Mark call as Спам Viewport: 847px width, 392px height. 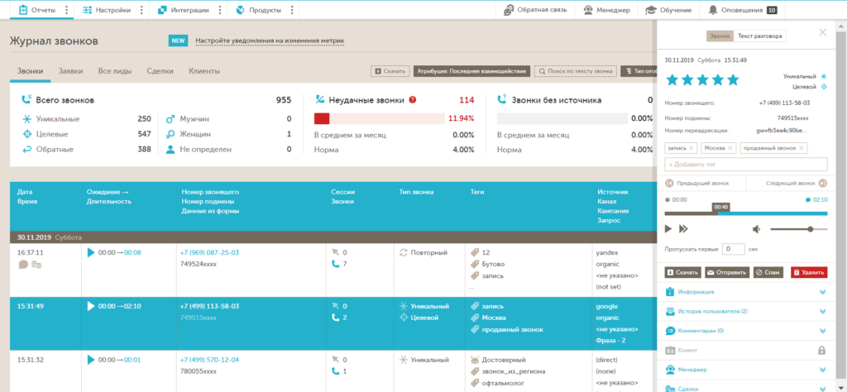[x=768, y=272]
